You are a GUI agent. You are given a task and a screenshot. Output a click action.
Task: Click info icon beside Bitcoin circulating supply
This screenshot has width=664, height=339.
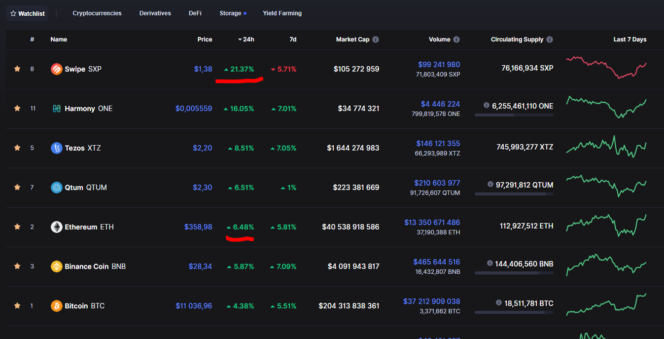pyautogui.click(x=499, y=303)
